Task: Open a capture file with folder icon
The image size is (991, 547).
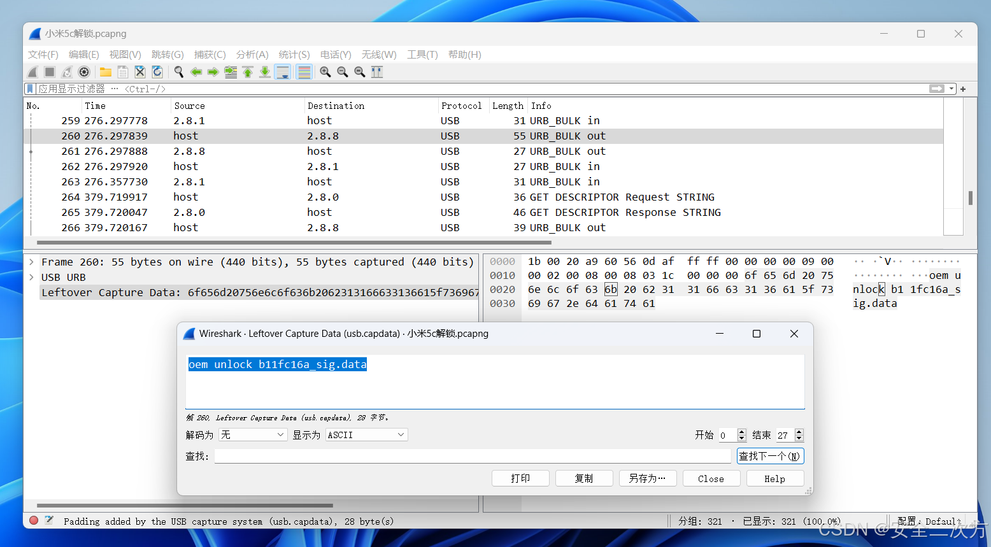Action: pos(106,72)
